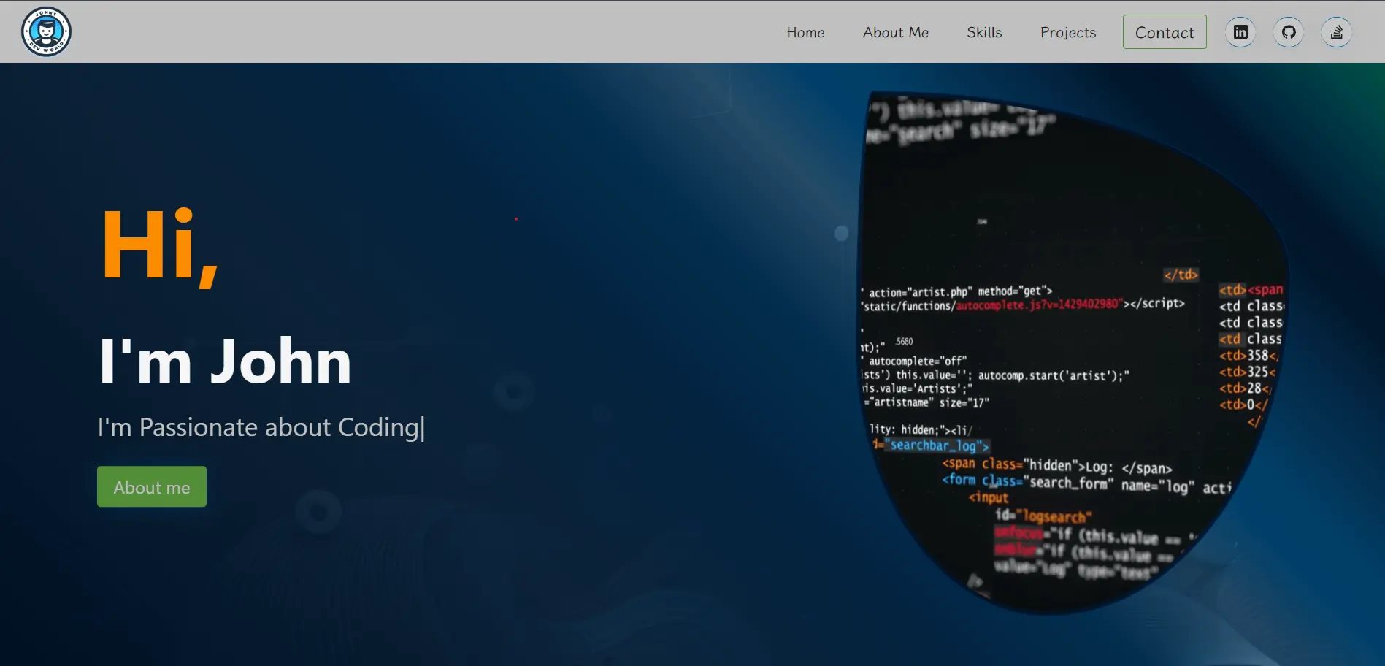Select the 'I'm John' headline text
The image size is (1385, 666).
point(224,361)
